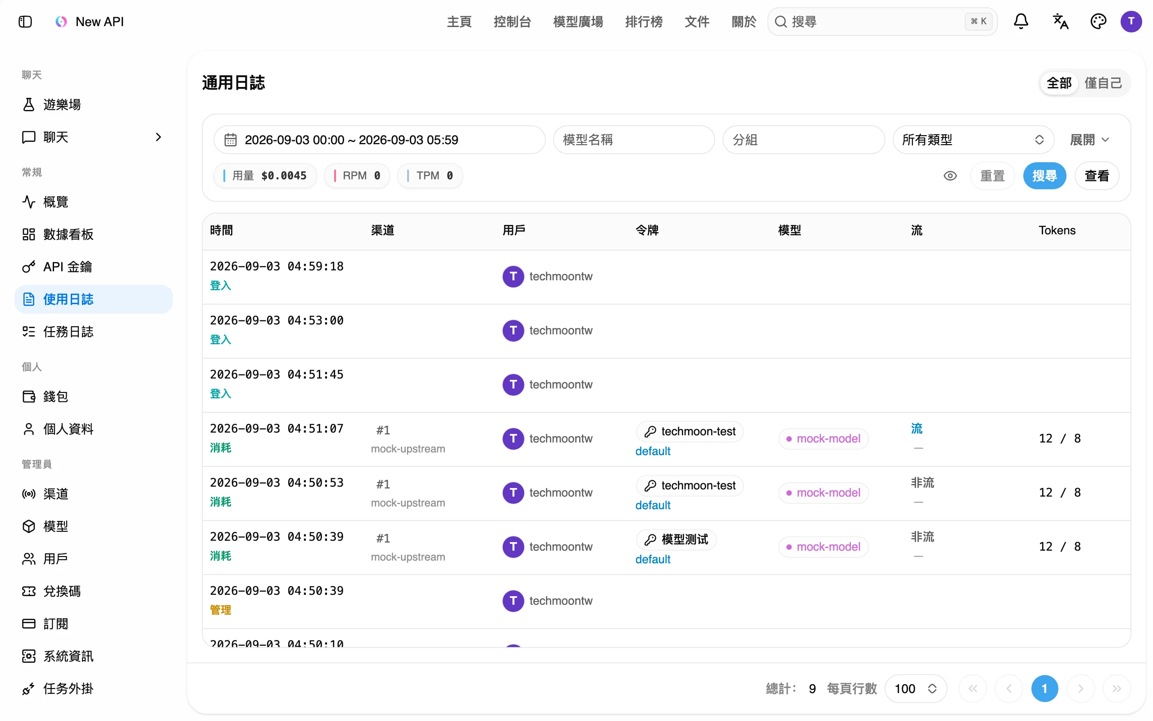The width and height of the screenshot is (1153, 721).
Task: Open 錢包 wallet in sidebar
Action: [x=93, y=396]
